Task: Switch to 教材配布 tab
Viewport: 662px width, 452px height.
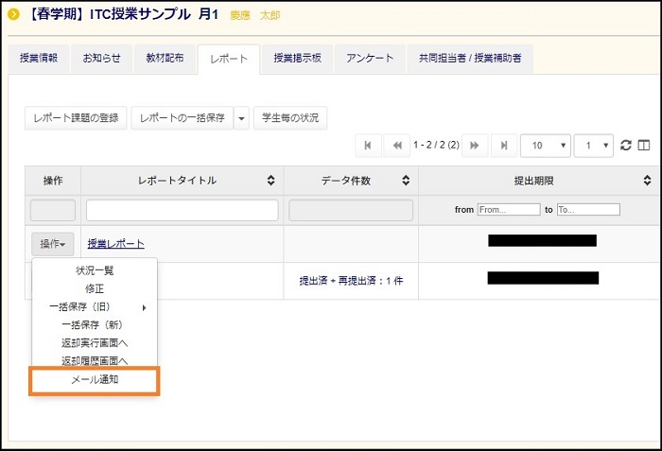Action: pos(165,58)
